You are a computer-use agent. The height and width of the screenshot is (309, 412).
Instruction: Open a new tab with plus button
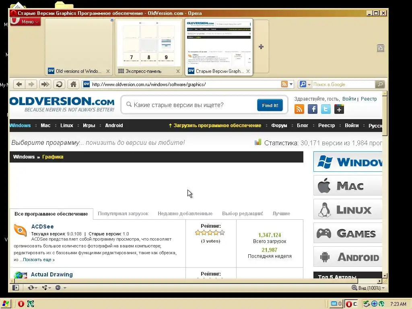[261, 47]
